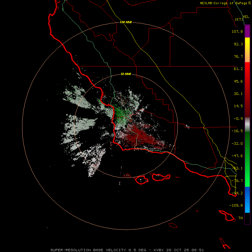Click the VEL legend title

(x=246, y=17)
